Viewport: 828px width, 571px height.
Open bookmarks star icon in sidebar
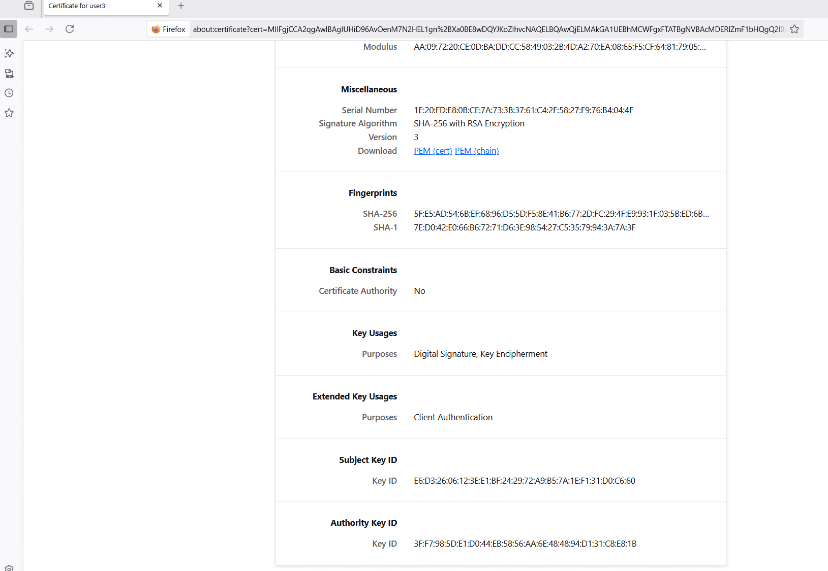coord(9,113)
